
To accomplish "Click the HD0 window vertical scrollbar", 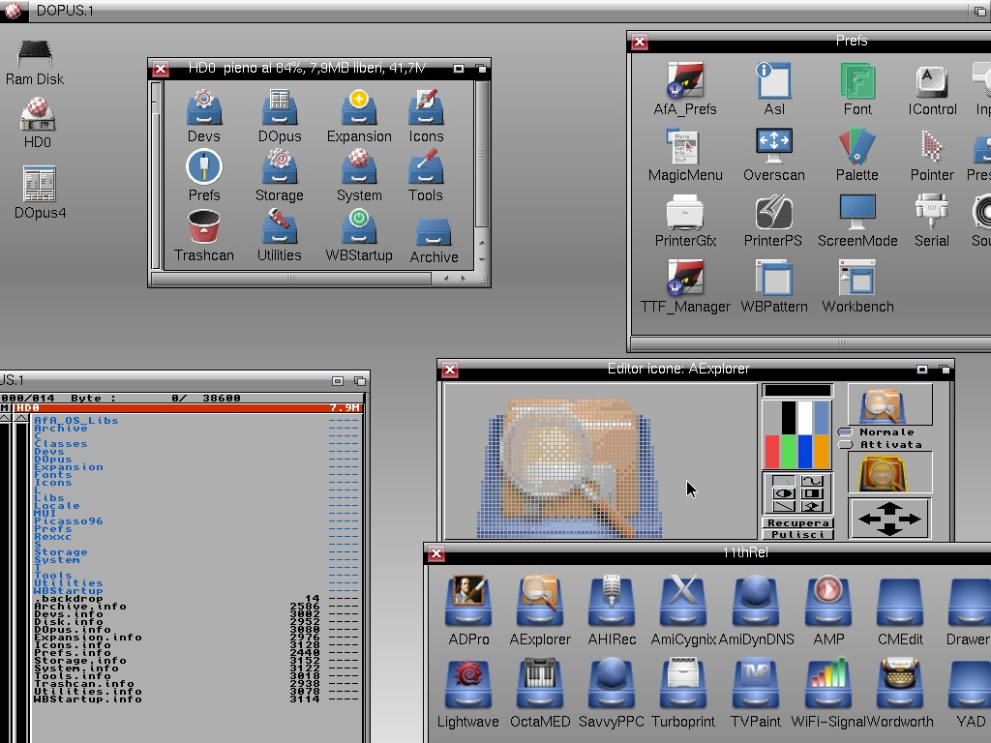I will point(481,155).
